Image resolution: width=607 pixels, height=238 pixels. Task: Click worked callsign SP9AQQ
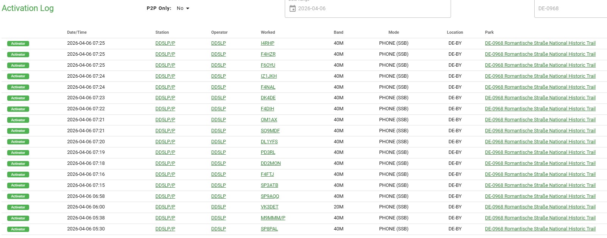click(270, 196)
